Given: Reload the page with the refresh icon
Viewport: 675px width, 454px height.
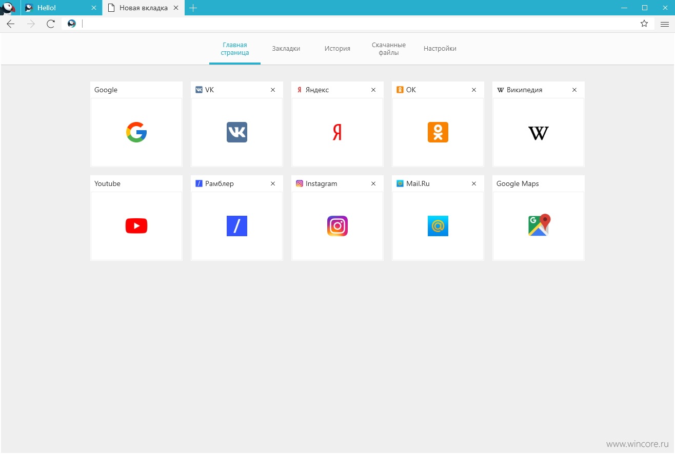Looking at the screenshot, I should point(50,24).
